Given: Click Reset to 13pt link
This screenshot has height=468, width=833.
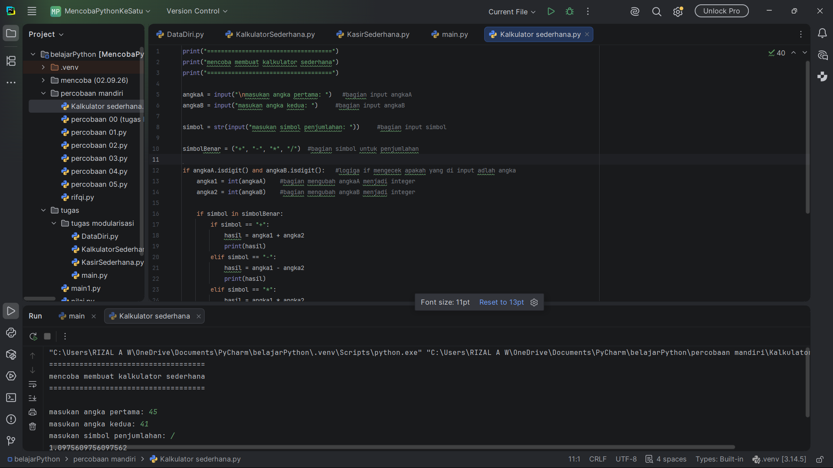Looking at the screenshot, I should pyautogui.click(x=502, y=302).
